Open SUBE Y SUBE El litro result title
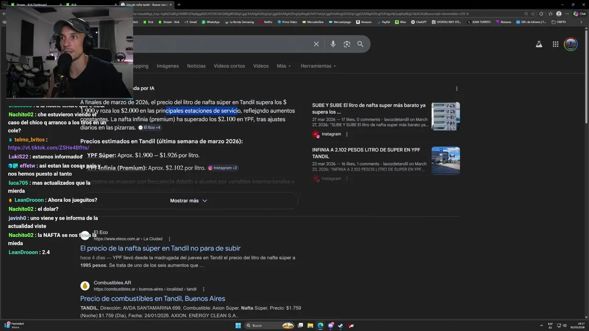Image resolution: width=589 pixels, height=331 pixels. [x=369, y=108]
